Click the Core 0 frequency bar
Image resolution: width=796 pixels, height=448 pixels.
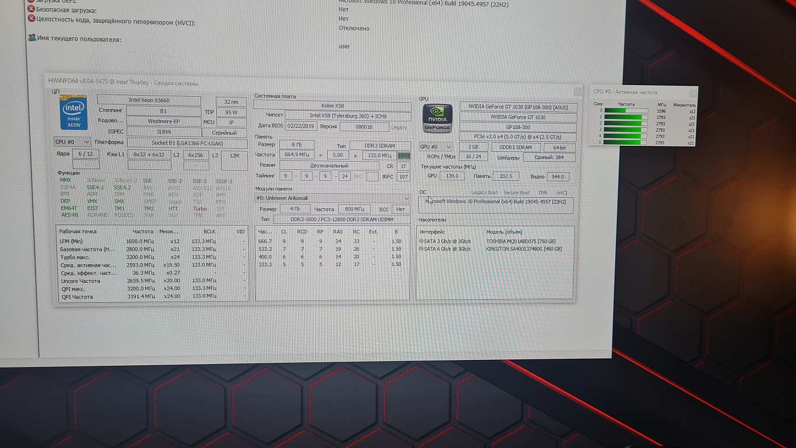(x=626, y=111)
